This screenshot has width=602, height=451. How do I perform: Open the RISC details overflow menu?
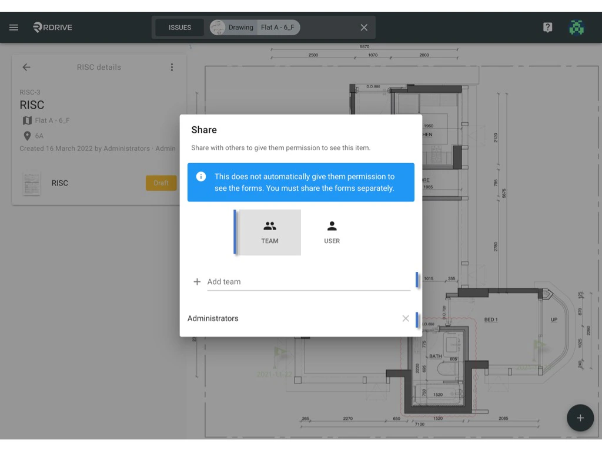(x=172, y=67)
